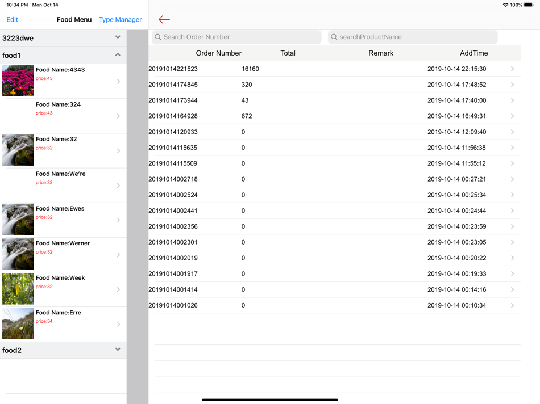Tap disclosure arrow beside Food Name:4343
The image size is (540, 404).
click(x=118, y=82)
